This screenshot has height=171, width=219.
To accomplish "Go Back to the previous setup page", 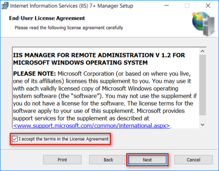I will tap(108, 159).
